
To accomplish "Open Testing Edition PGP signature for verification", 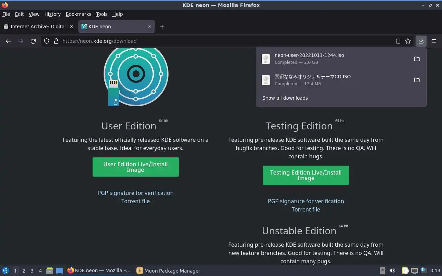I will click(306, 201).
